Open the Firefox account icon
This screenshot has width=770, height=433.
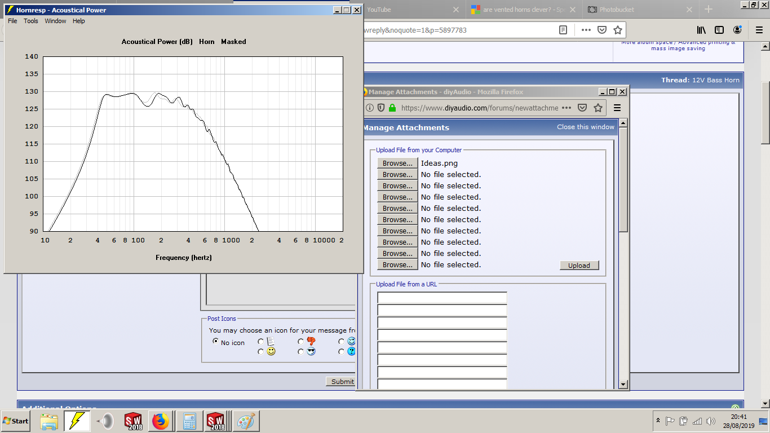737,30
